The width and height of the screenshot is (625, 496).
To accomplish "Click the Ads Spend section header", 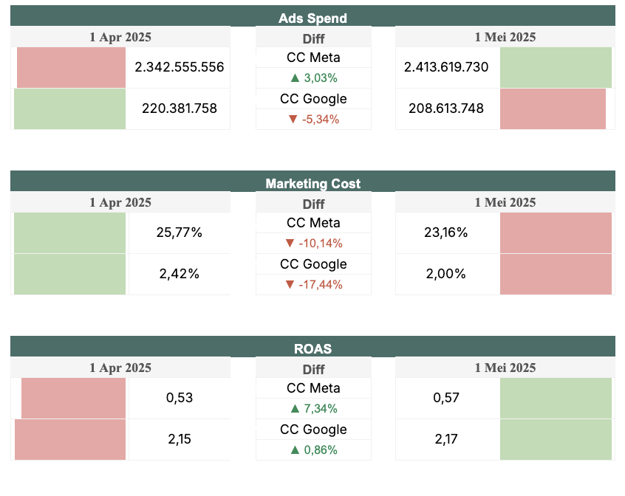I will coord(312,18).
